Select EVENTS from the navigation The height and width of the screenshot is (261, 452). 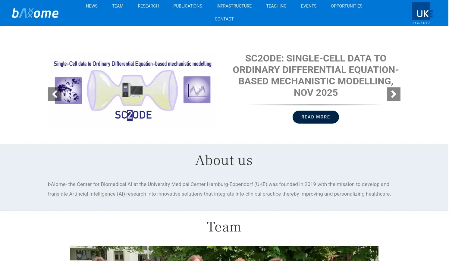point(309,6)
